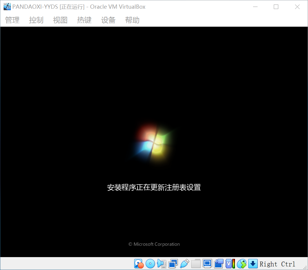Viewport: 308px width, 270px height.
Task: Click the video capture recording icon
Action: coord(219,264)
